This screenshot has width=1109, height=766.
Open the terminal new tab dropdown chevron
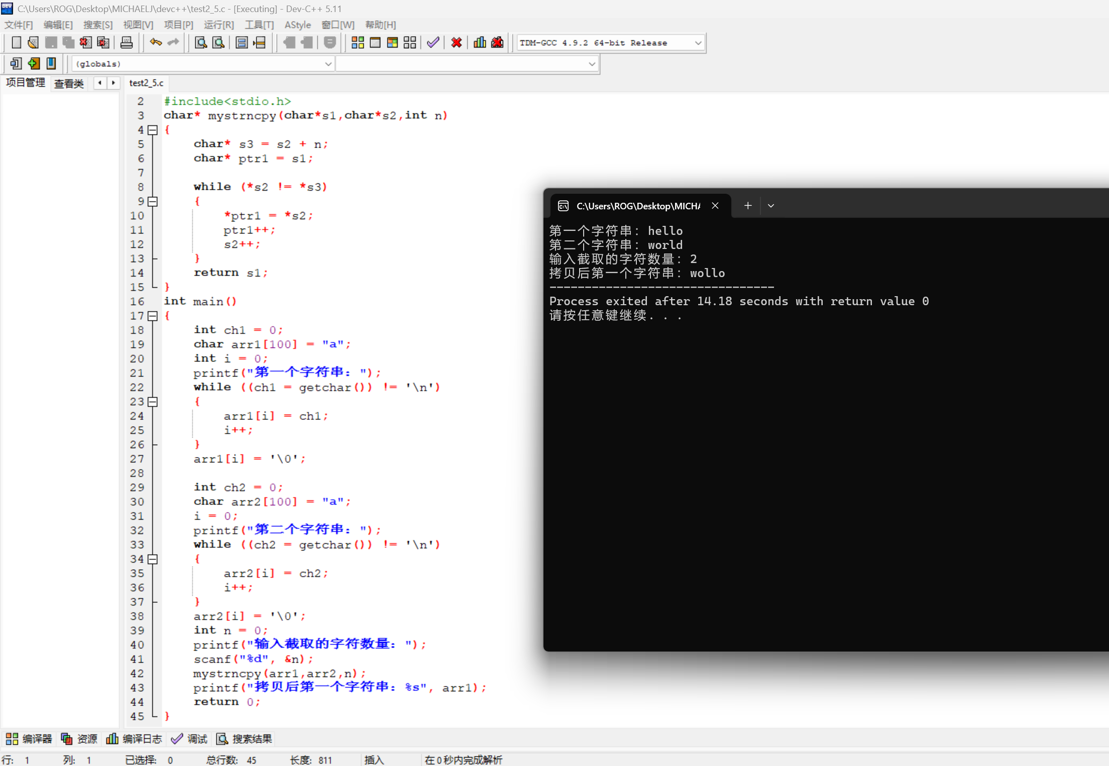tap(771, 206)
